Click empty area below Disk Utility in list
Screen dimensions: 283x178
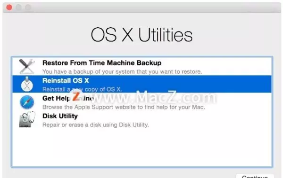[142, 147]
